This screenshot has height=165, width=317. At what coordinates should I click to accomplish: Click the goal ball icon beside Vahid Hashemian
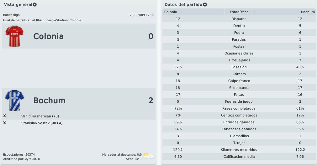pos(5,116)
